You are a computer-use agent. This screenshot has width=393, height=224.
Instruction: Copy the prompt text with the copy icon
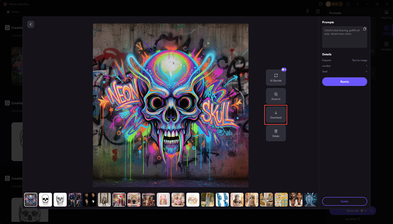click(365, 29)
